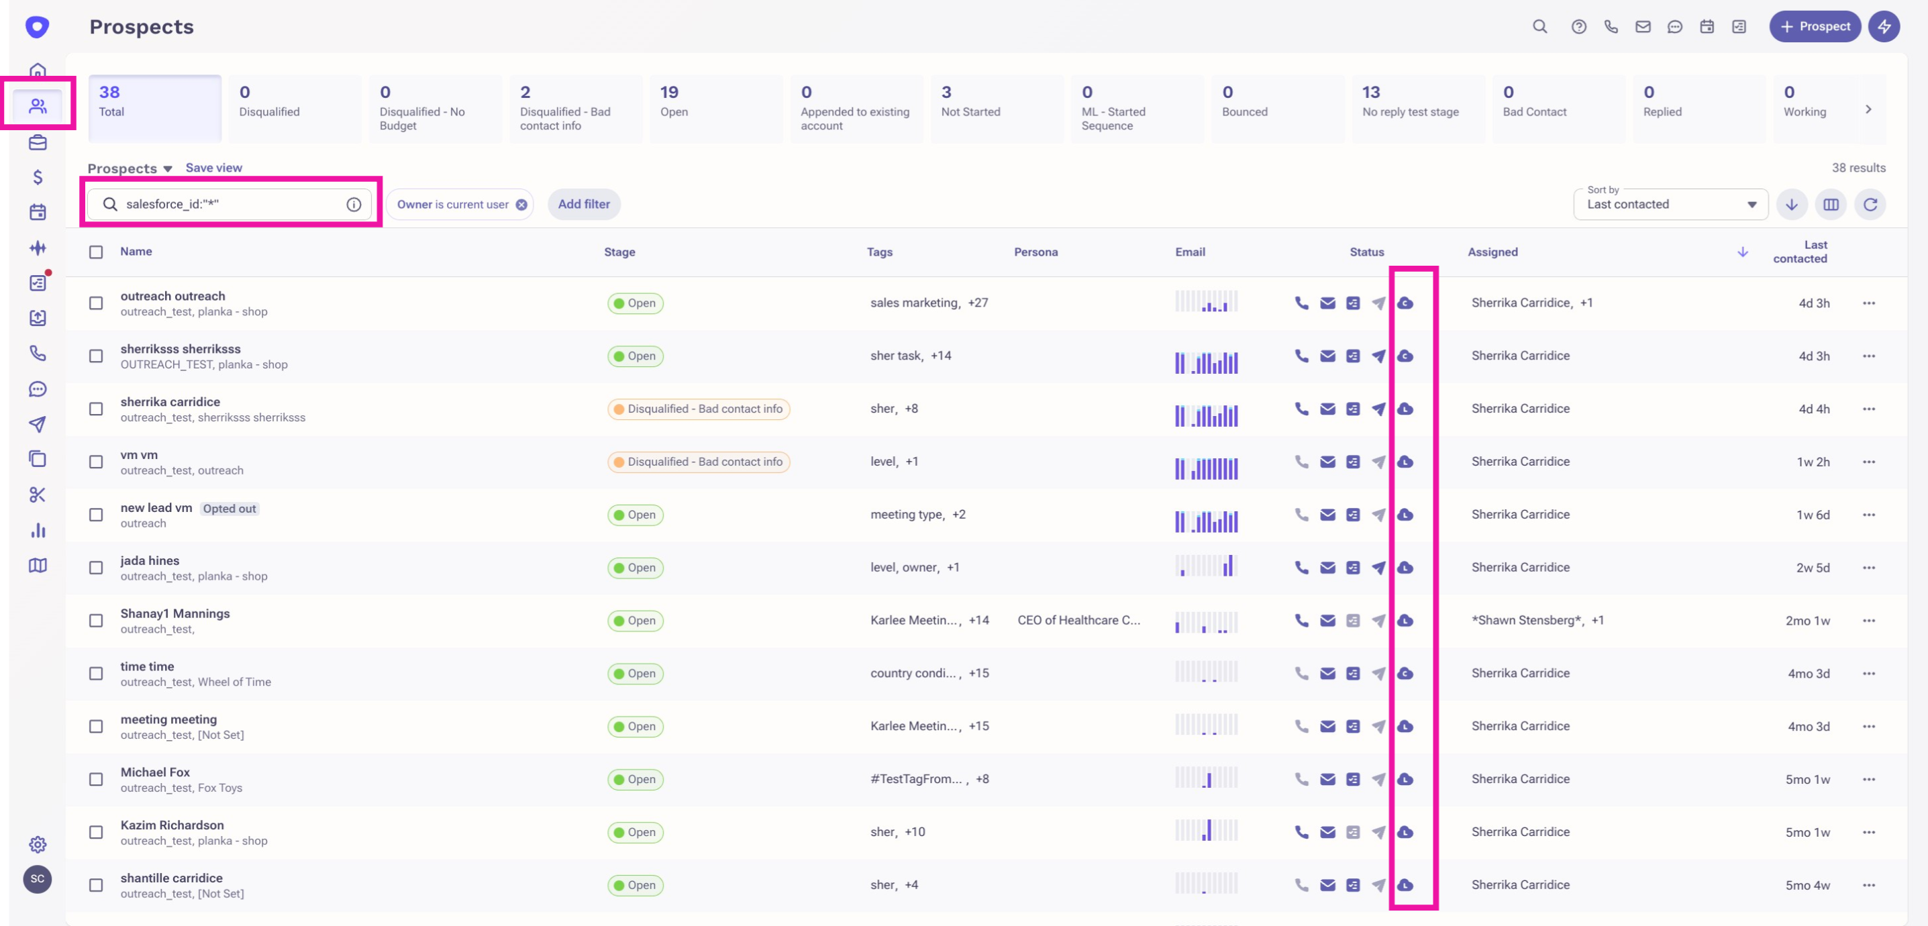Screen dimensions: 1928x926
Task: Check the box for Michael Fox
Action: coord(96,779)
